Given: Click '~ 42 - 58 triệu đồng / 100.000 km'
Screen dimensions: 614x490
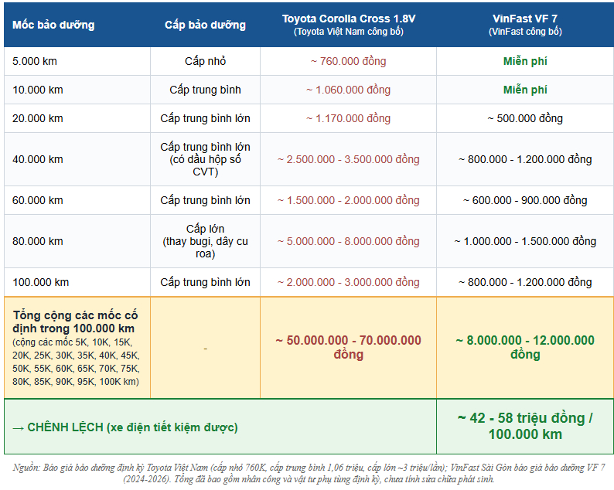Looking at the screenshot, I should point(525,426).
